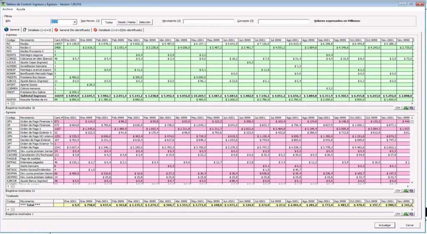Click the copy icon in Egresos panel
427x234 pixels.
(411, 190)
